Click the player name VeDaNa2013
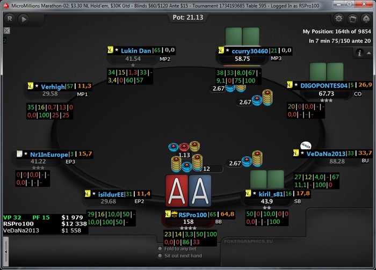Screen dimensions: 376x270 tap(326, 154)
